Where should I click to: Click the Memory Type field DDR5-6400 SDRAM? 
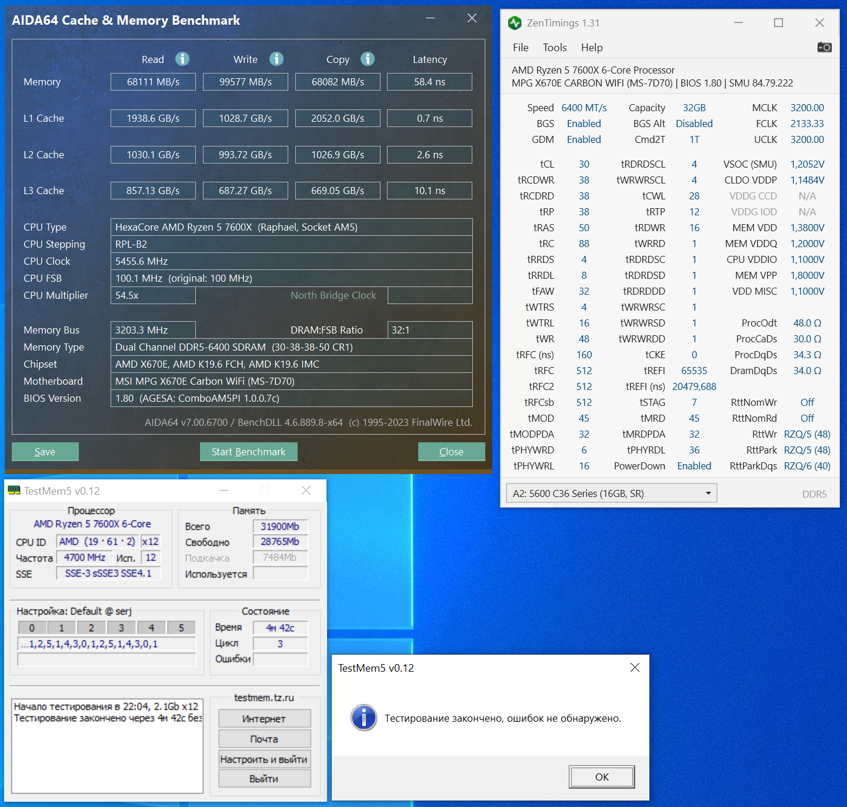[x=292, y=347]
